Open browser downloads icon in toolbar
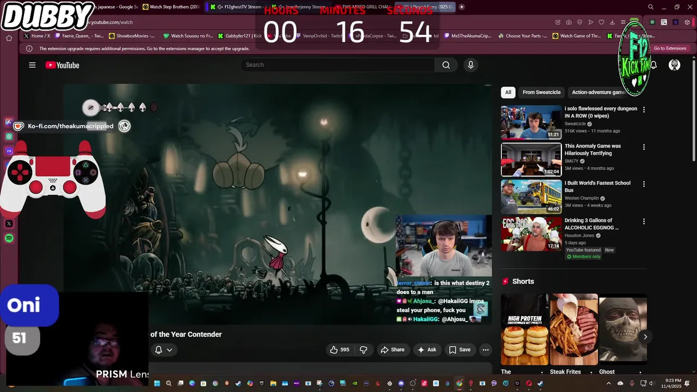The image size is (697, 392). click(x=613, y=22)
